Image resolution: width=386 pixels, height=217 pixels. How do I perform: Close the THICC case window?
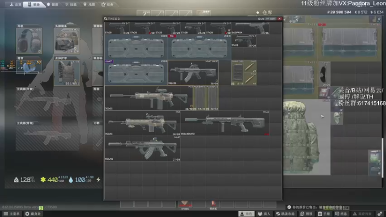click(x=279, y=19)
